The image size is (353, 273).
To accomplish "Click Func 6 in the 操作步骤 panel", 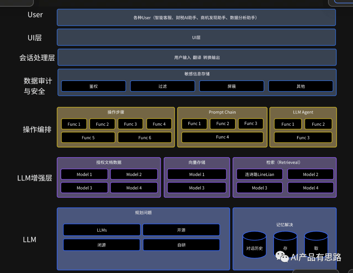I will (144, 137).
